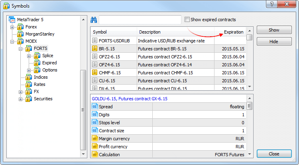Click the FORTS-USDRUB symbol icon
This screenshot has width=299, height=165.
(94, 40)
